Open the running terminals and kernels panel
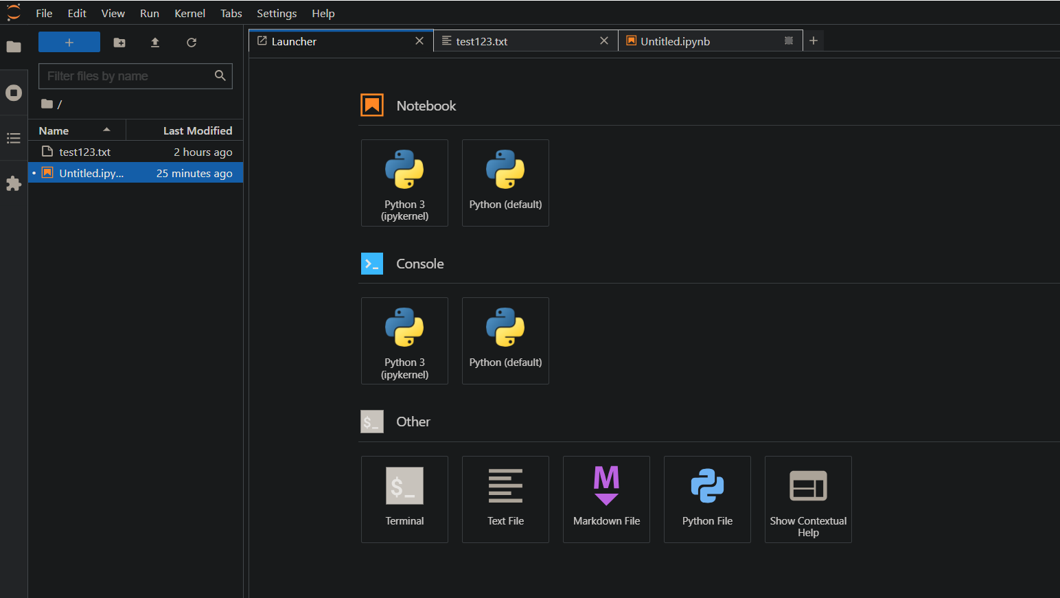Screen dimensions: 1060x598 pos(14,92)
